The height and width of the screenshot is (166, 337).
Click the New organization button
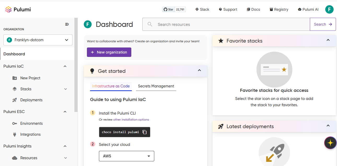[x=109, y=52]
